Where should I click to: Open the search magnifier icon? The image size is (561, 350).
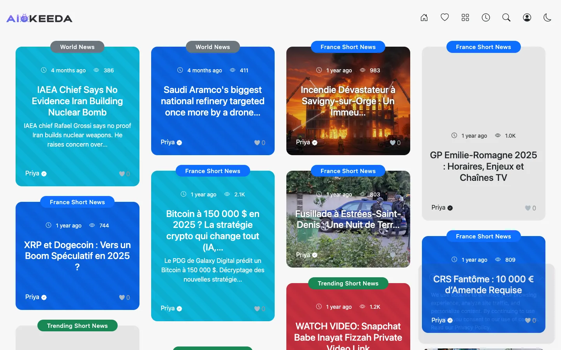click(x=506, y=17)
